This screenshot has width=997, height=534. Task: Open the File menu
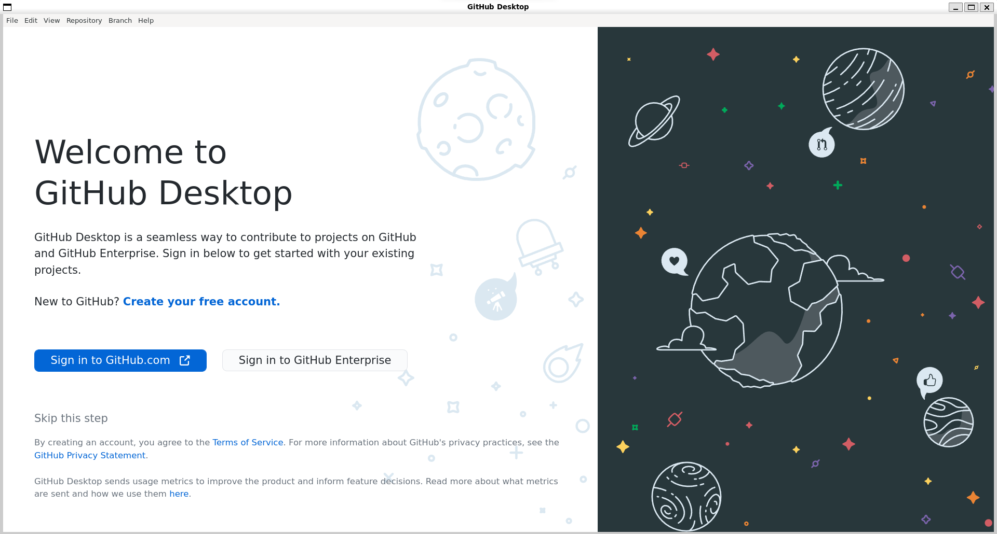[x=12, y=21]
